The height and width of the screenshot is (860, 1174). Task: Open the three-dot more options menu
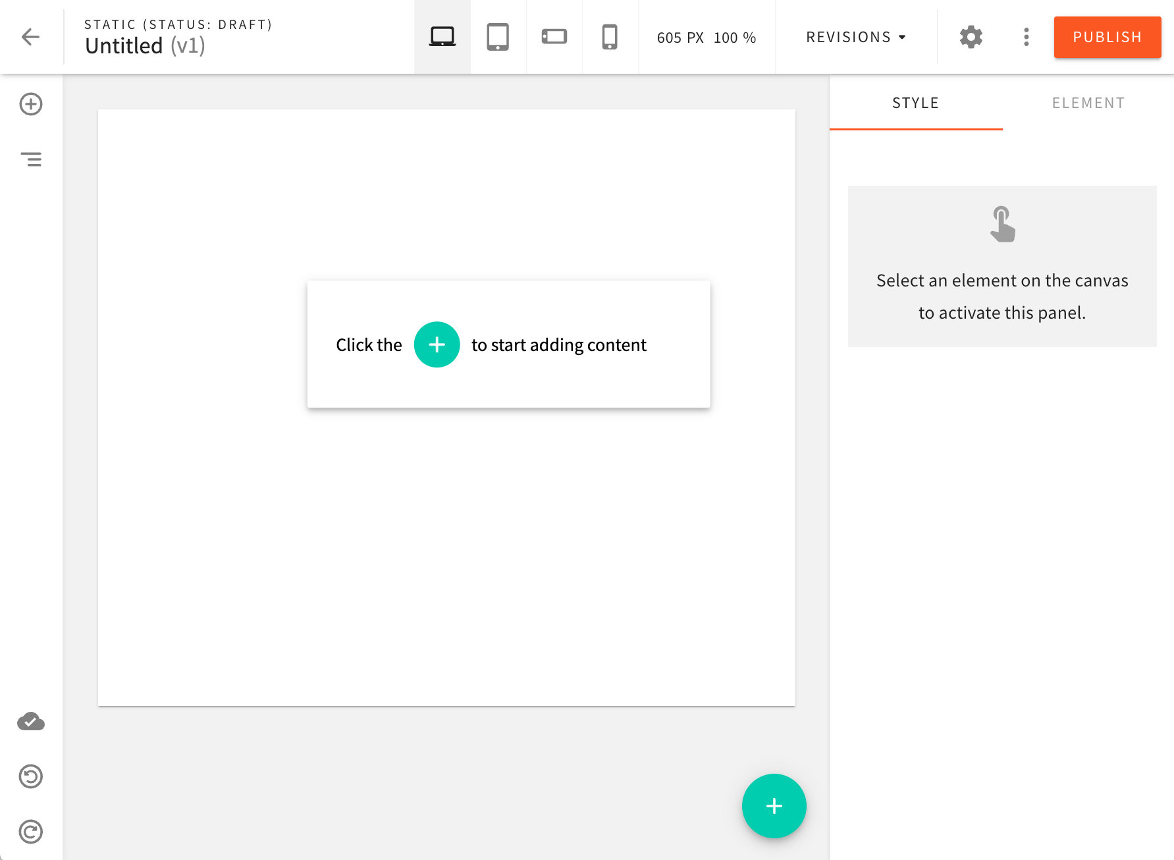[x=1026, y=37]
